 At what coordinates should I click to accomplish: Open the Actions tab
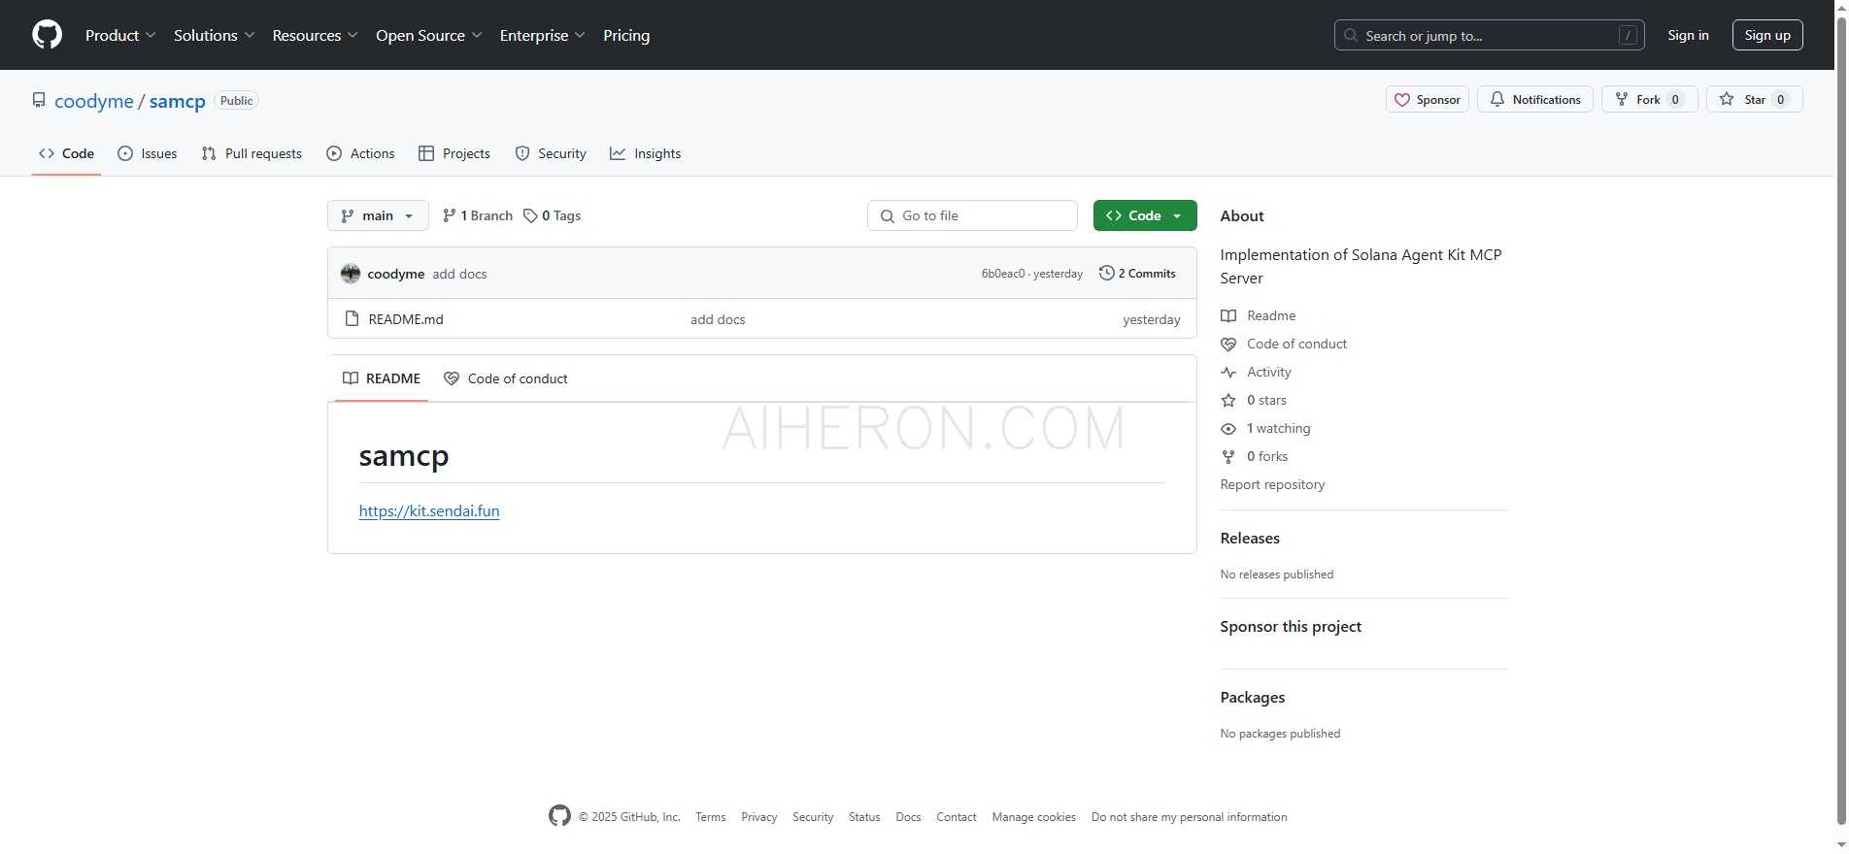coord(360,153)
